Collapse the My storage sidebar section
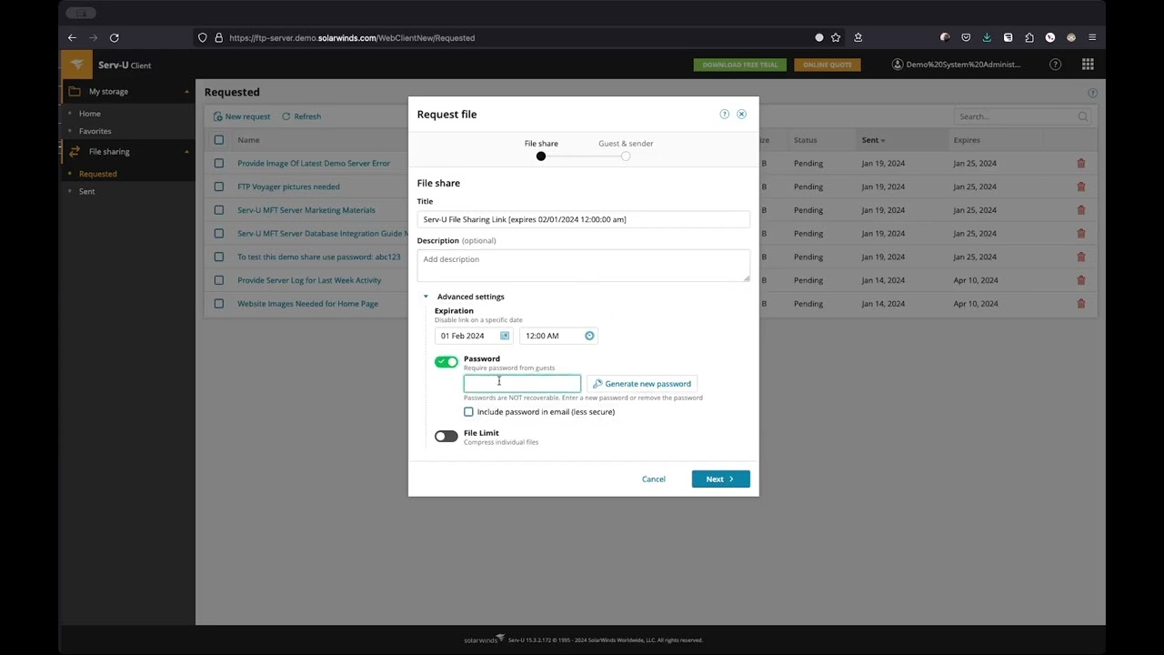The width and height of the screenshot is (1164, 655). coord(186,92)
